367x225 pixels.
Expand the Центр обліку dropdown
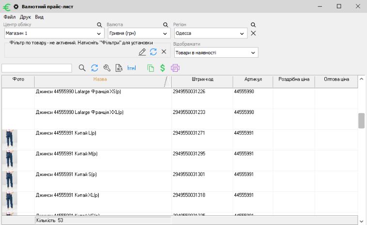click(99, 33)
